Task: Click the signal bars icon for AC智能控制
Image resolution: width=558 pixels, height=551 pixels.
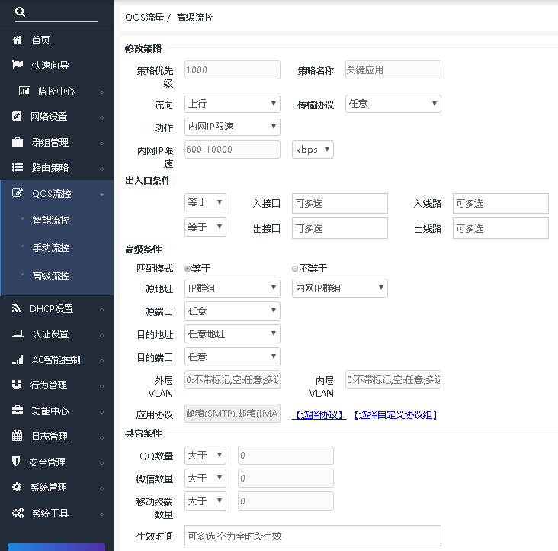Action: pos(18,359)
